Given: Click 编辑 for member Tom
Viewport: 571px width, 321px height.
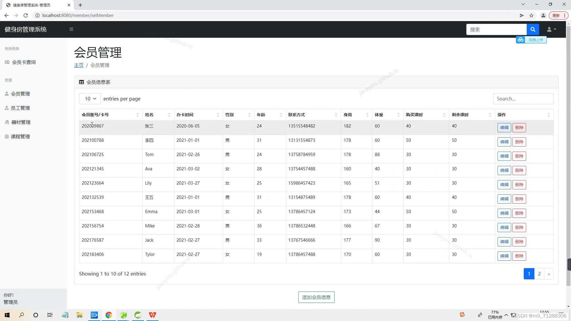Looking at the screenshot, I should 504,156.
